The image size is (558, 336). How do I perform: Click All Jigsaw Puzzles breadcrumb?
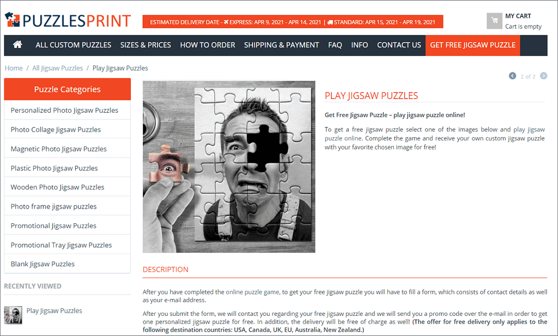(58, 68)
